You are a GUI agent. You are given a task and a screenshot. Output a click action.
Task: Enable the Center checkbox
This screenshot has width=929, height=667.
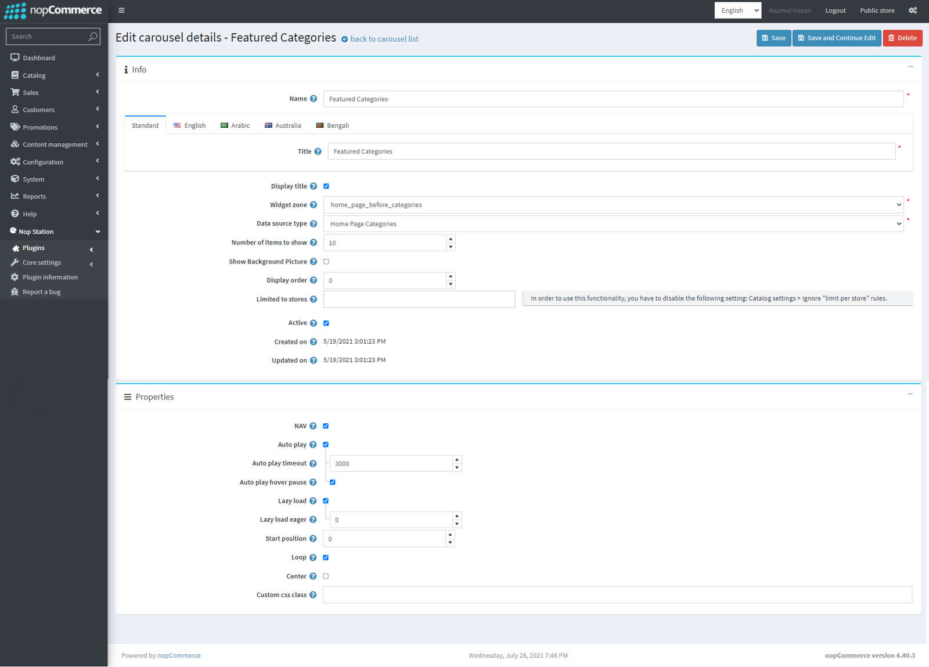tap(326, 576)
